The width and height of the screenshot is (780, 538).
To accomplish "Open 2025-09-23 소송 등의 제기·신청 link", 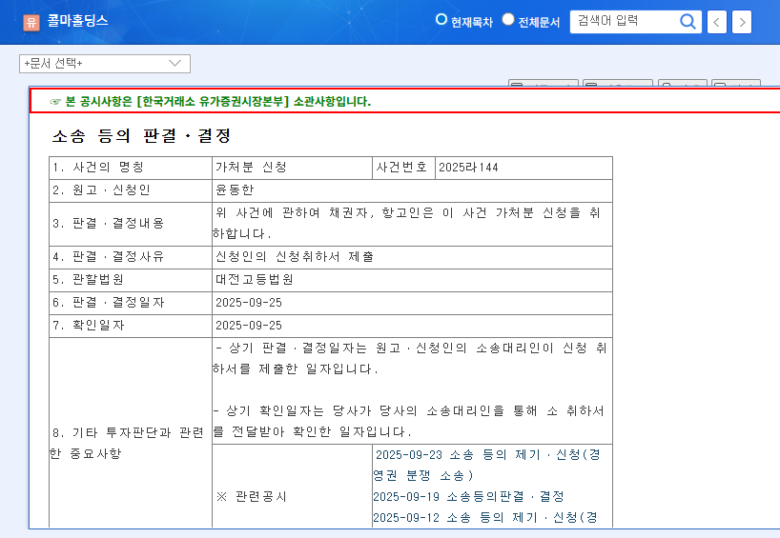I will click(487, 465).
